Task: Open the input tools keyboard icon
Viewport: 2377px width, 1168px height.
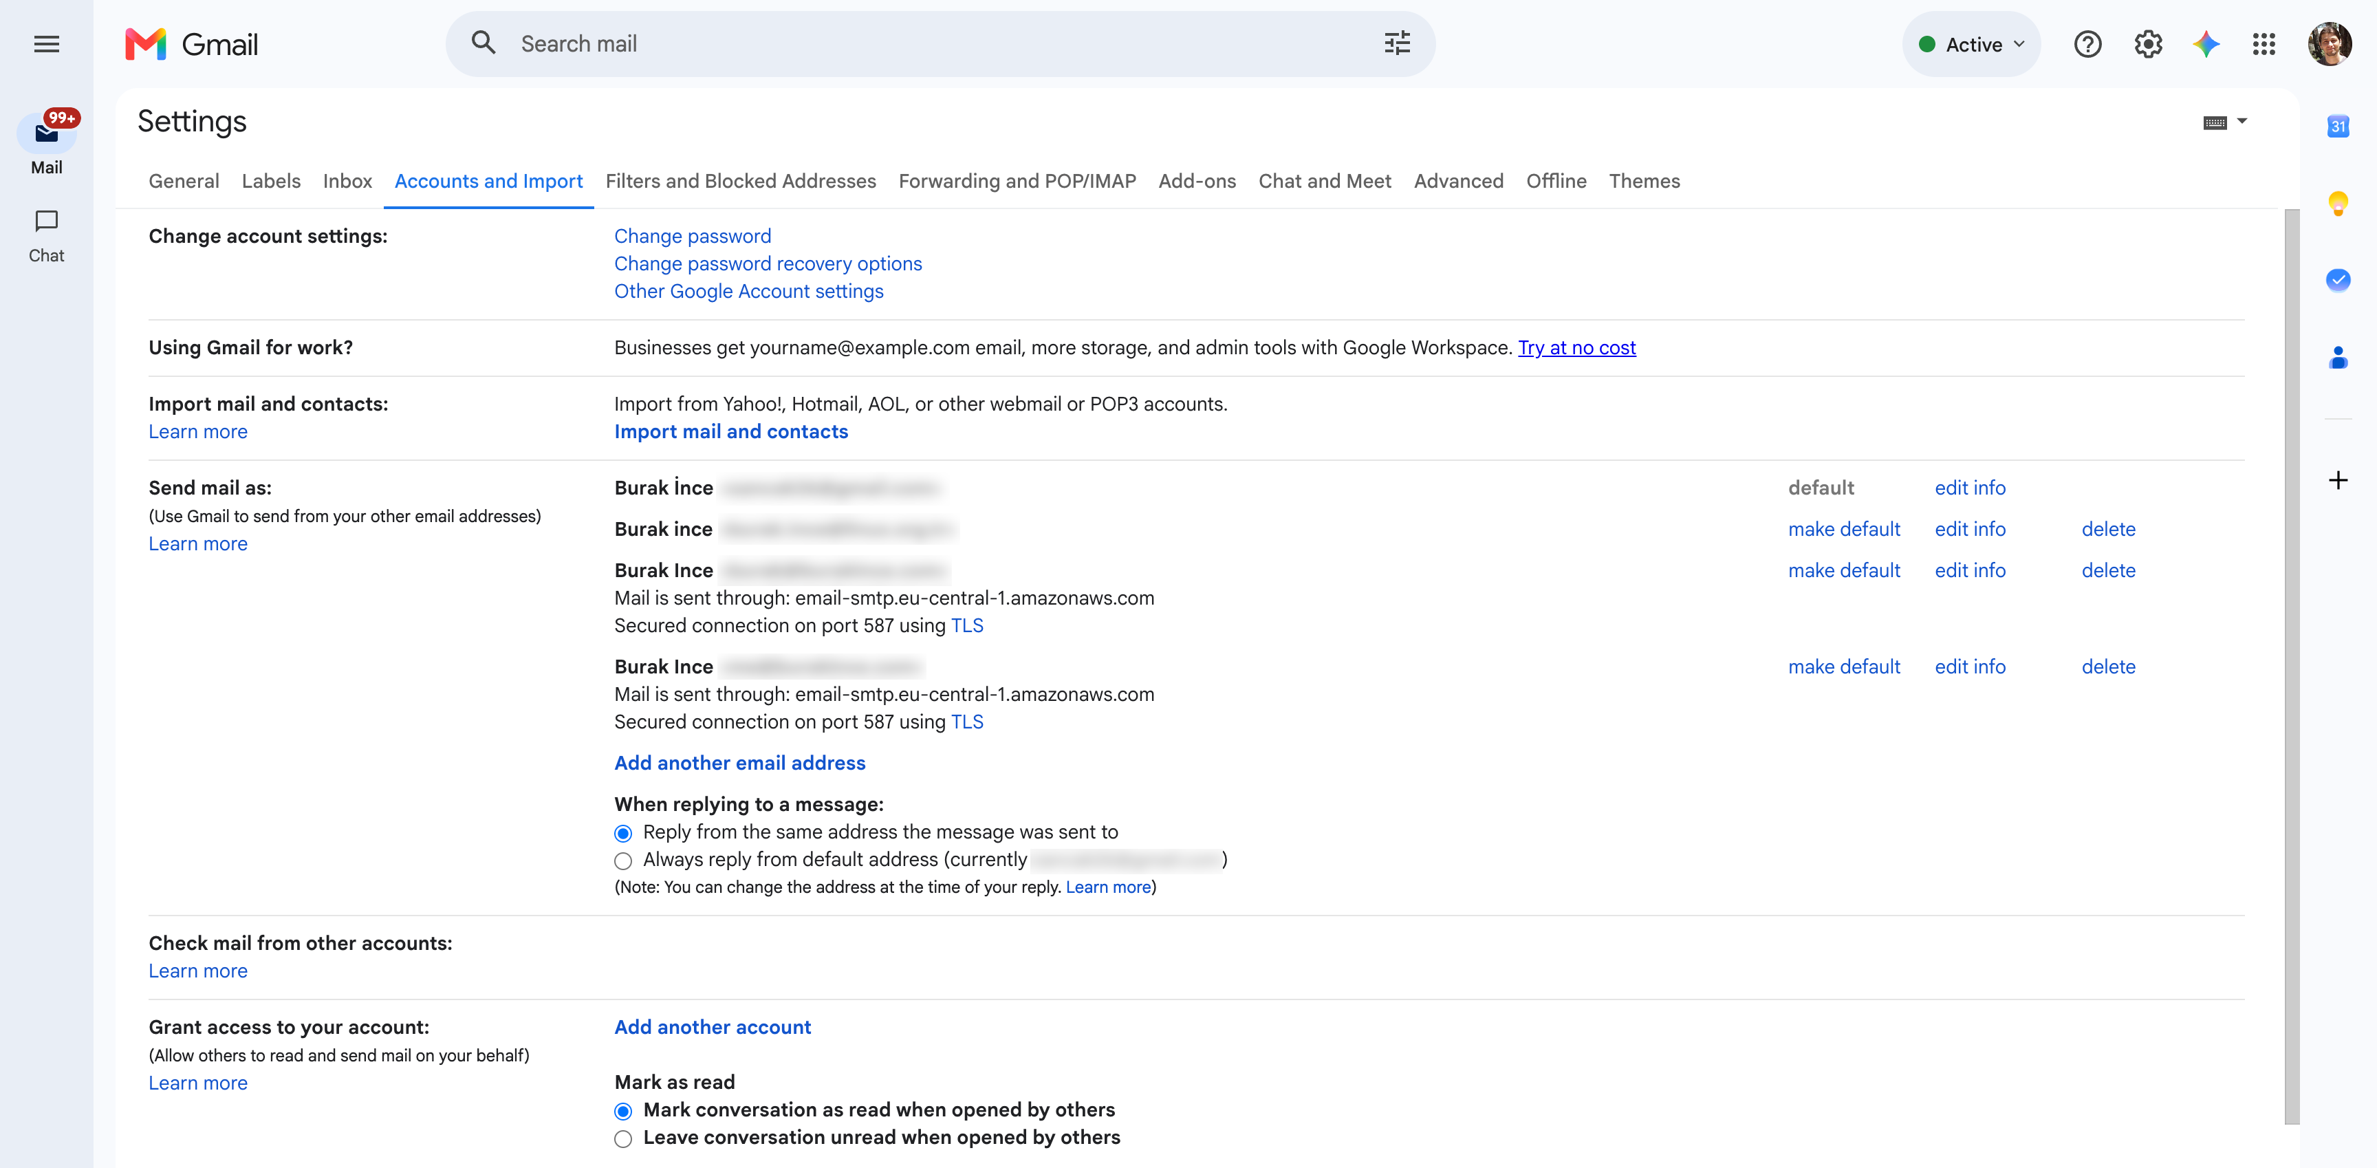Action: [2215, 122]
